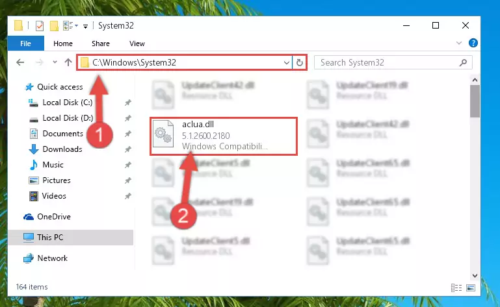
Task: Click the pin icon next to Downloads
Action: tap(128, 149)
